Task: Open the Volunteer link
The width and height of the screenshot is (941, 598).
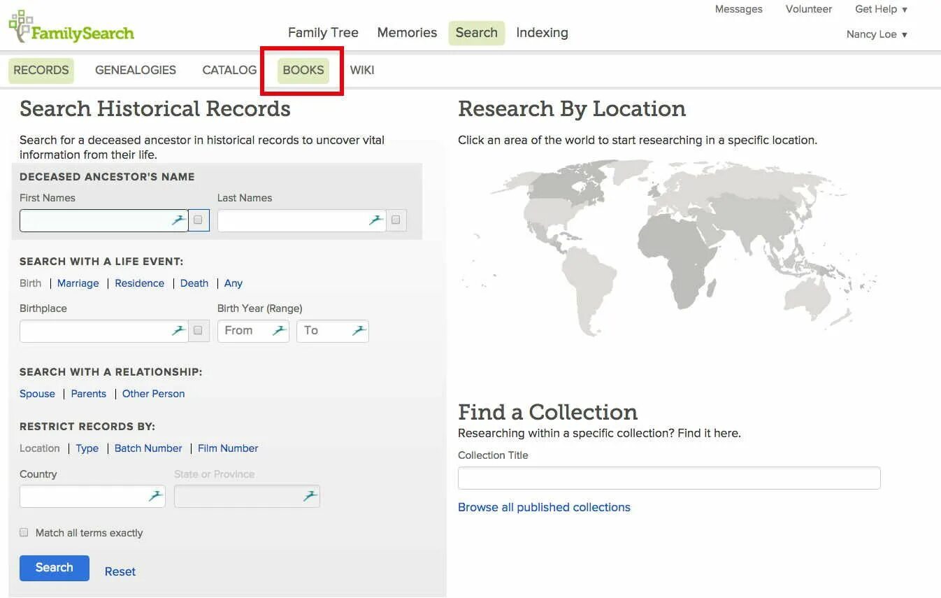Action: 809,9
